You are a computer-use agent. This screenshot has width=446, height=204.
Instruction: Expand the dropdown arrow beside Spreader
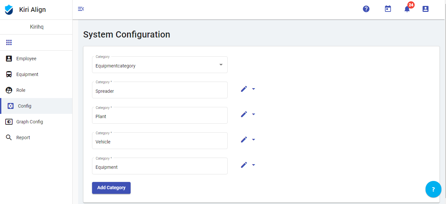coord(253,89)
